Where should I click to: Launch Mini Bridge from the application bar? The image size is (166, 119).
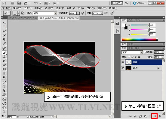click(x=19, y=3)
